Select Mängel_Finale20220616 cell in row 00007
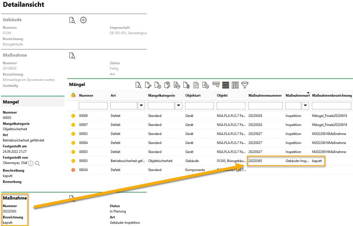This screenshot has width=353, height=226. click(330, 125)
